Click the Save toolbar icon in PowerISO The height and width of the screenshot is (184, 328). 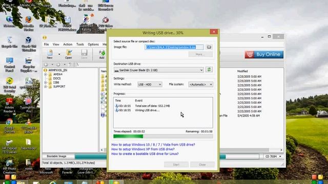84,54
